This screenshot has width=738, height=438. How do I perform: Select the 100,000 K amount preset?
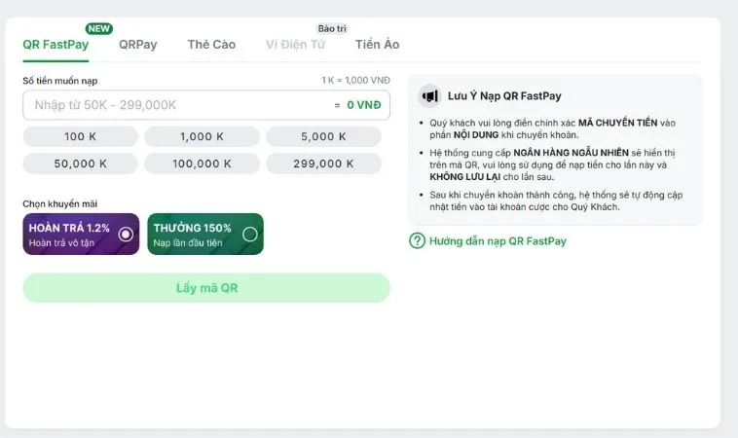pyautogui.click(x=202, y=164)
